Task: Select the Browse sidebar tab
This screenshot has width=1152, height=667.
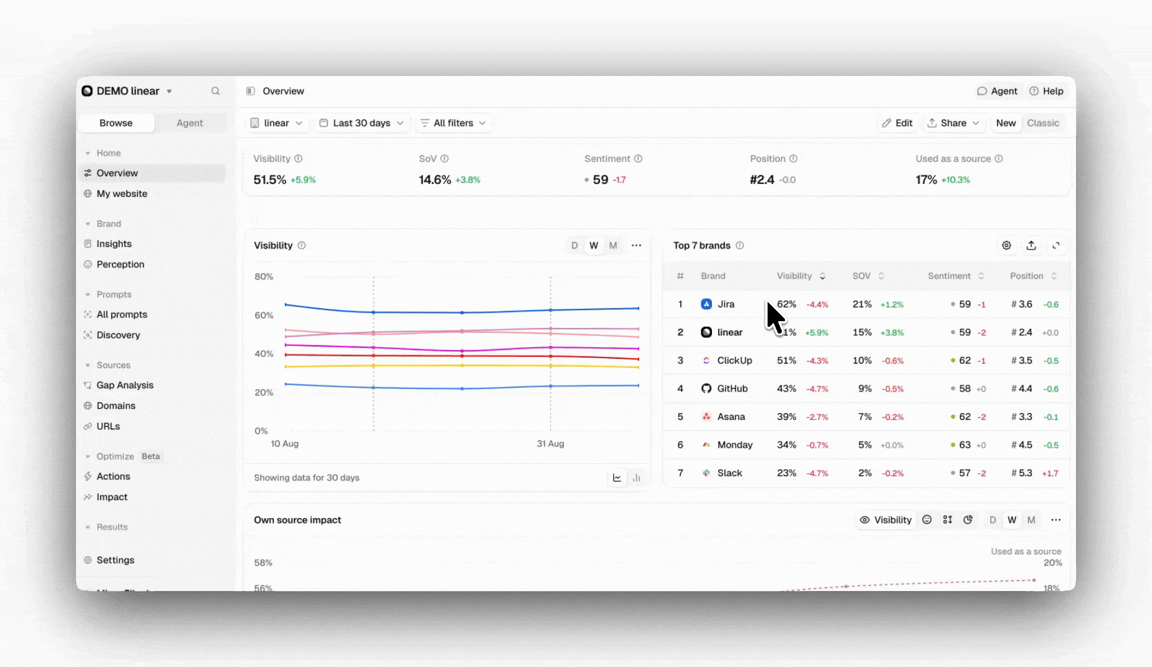Action: [116, 123]
